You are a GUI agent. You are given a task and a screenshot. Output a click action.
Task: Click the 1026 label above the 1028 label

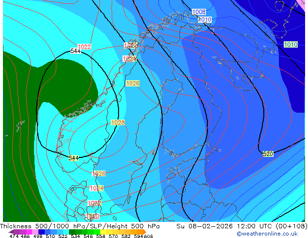133,83
